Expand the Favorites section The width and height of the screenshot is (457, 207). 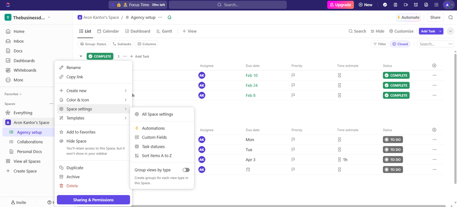(13, 94)
